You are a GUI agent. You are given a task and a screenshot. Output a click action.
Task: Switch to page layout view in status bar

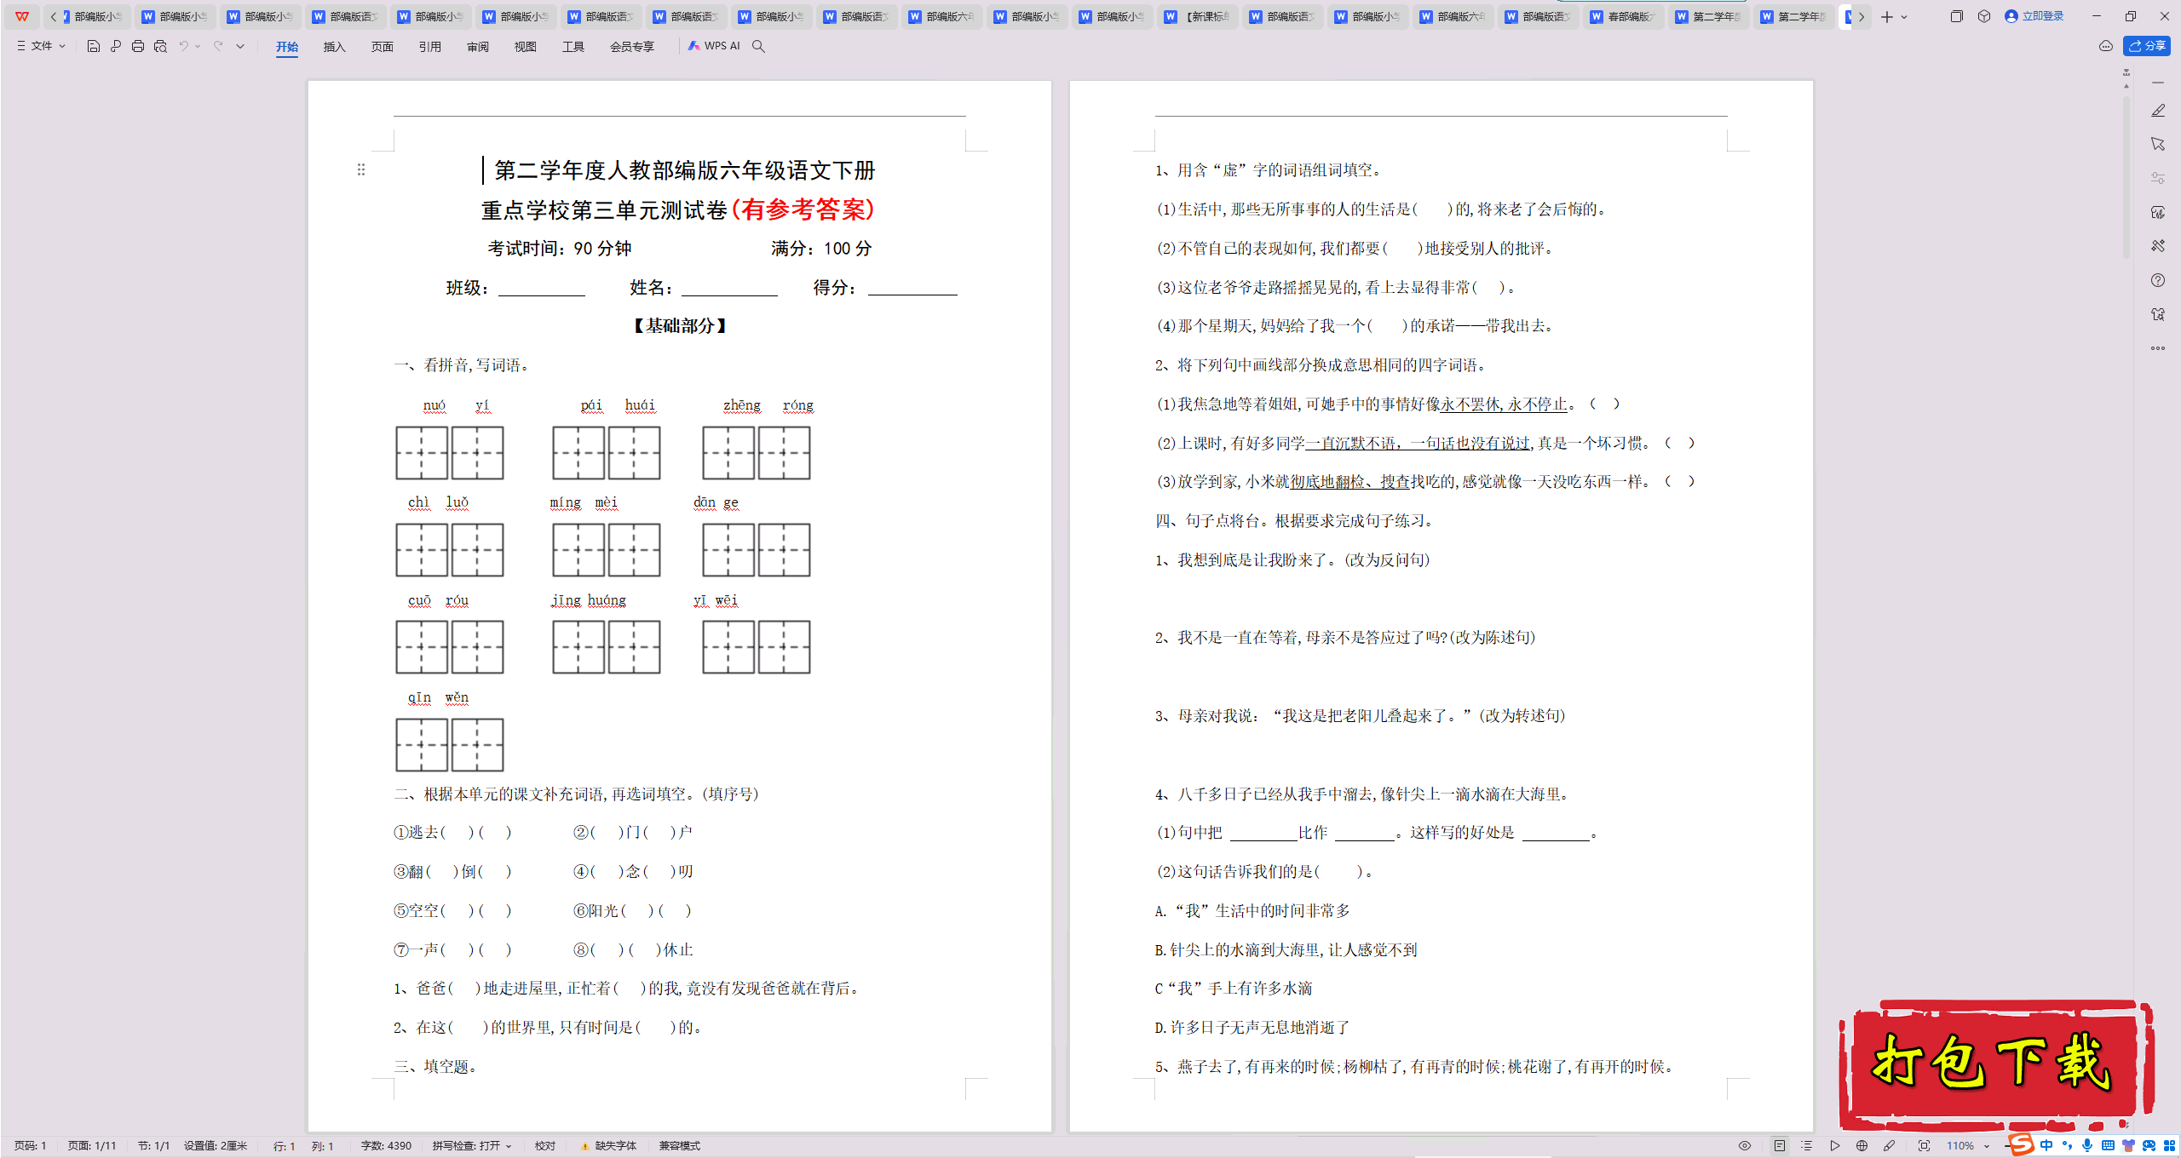[1780, 1146]
